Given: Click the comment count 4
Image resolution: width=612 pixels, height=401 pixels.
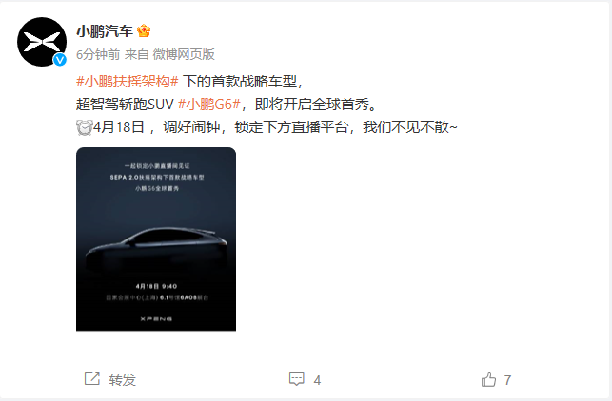Looking at the screenshot, I should pos(317,380).
